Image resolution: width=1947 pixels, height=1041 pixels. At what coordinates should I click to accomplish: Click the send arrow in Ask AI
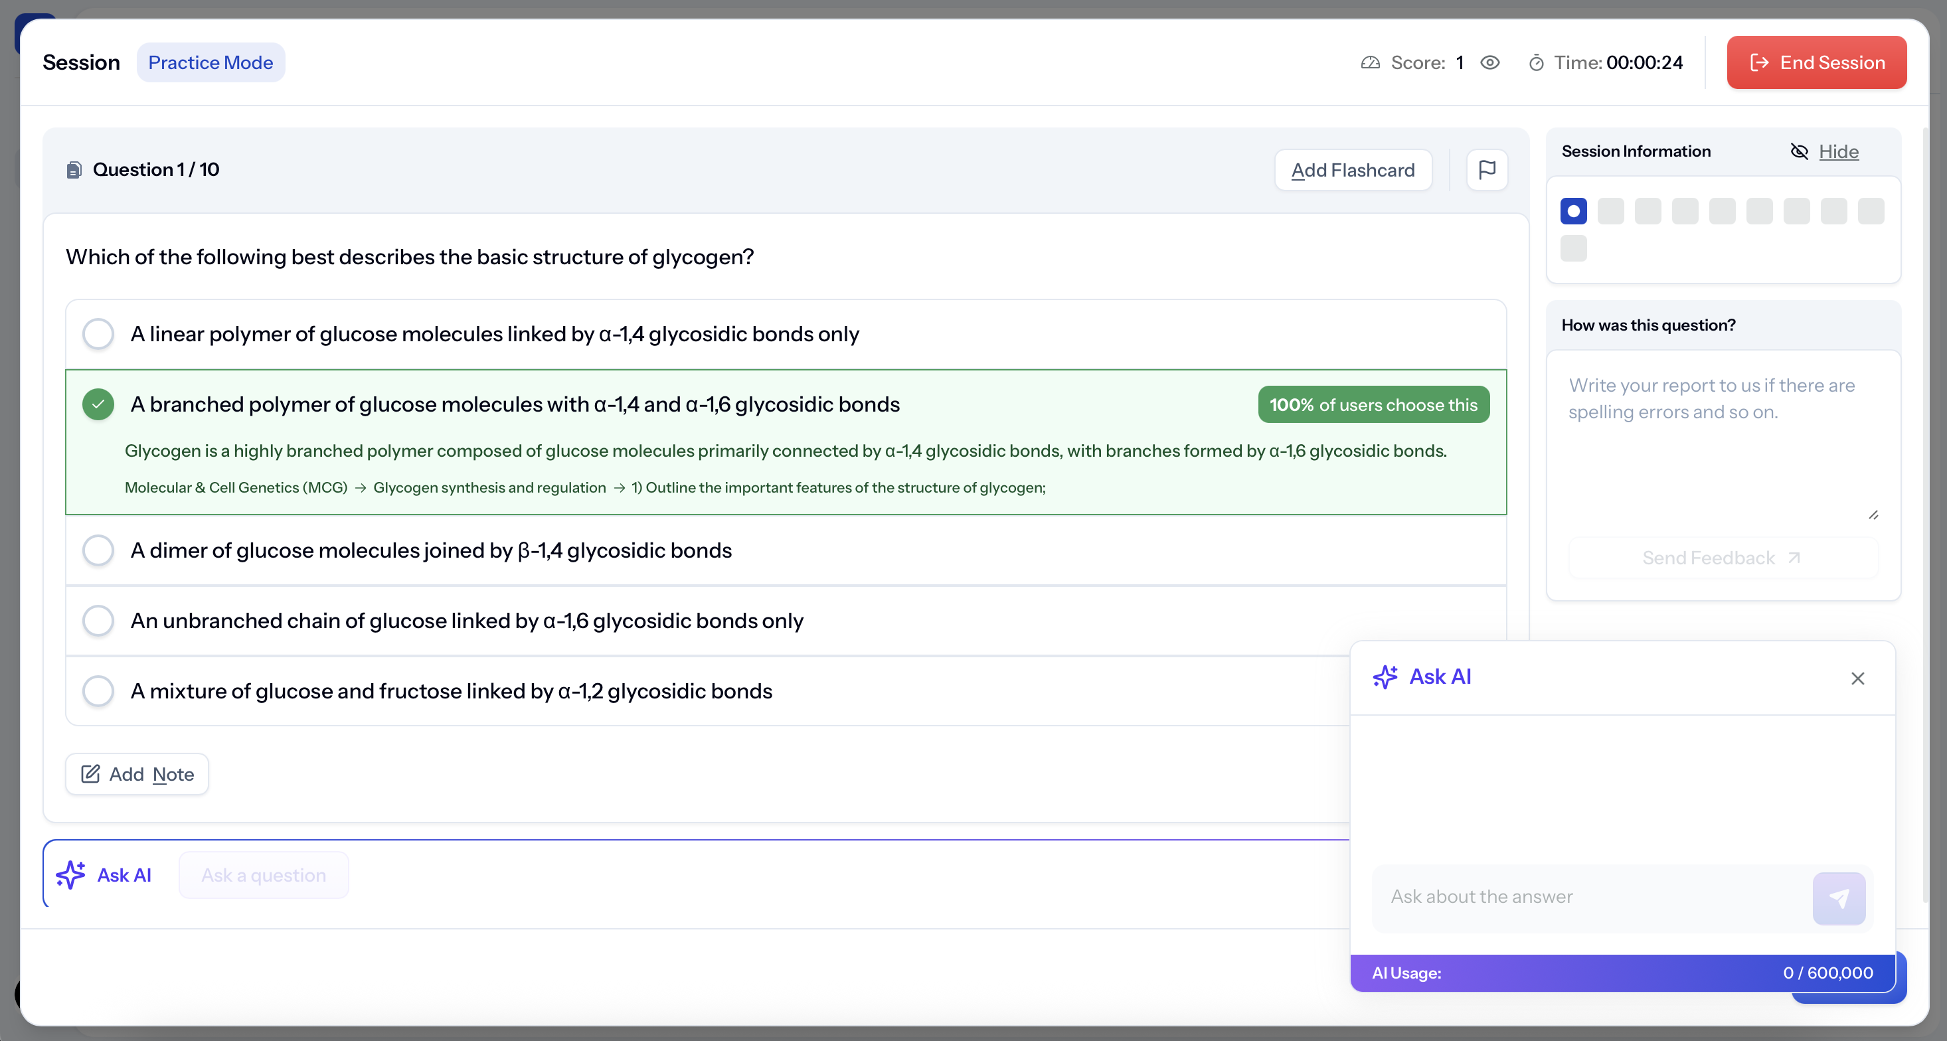[1838, 898]
